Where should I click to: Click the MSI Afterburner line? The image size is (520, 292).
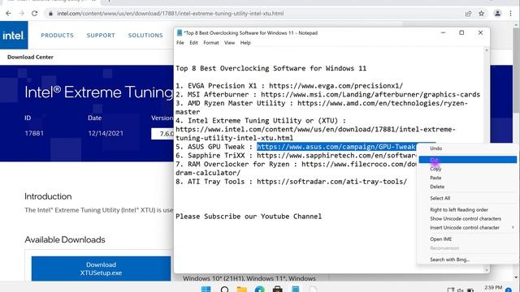pos(327,94)
